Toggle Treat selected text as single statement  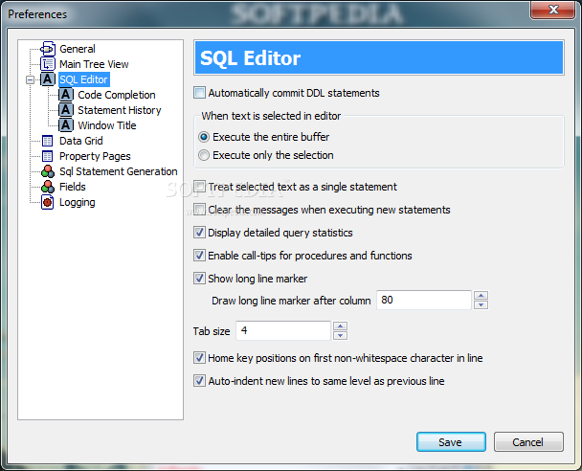tap(199, 187)
